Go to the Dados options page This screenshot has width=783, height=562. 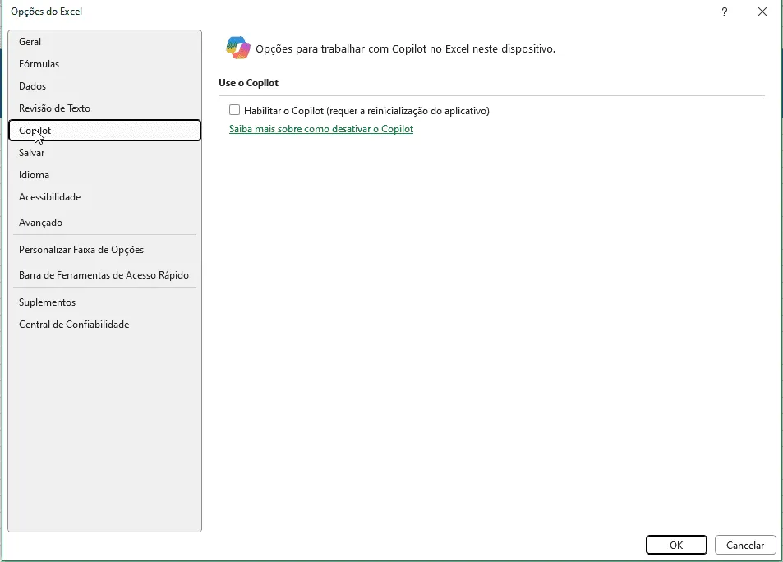tap(104, 86)
